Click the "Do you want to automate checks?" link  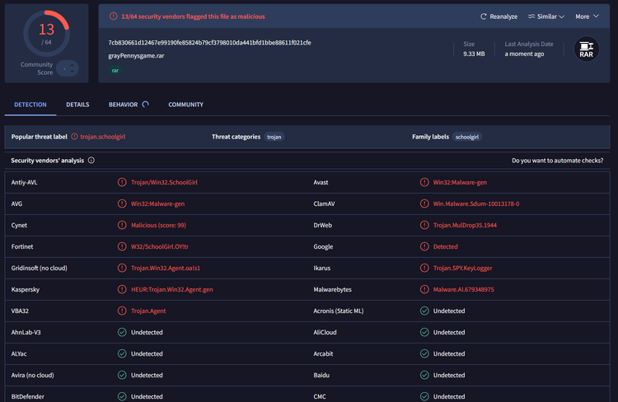tap(557, 161)
